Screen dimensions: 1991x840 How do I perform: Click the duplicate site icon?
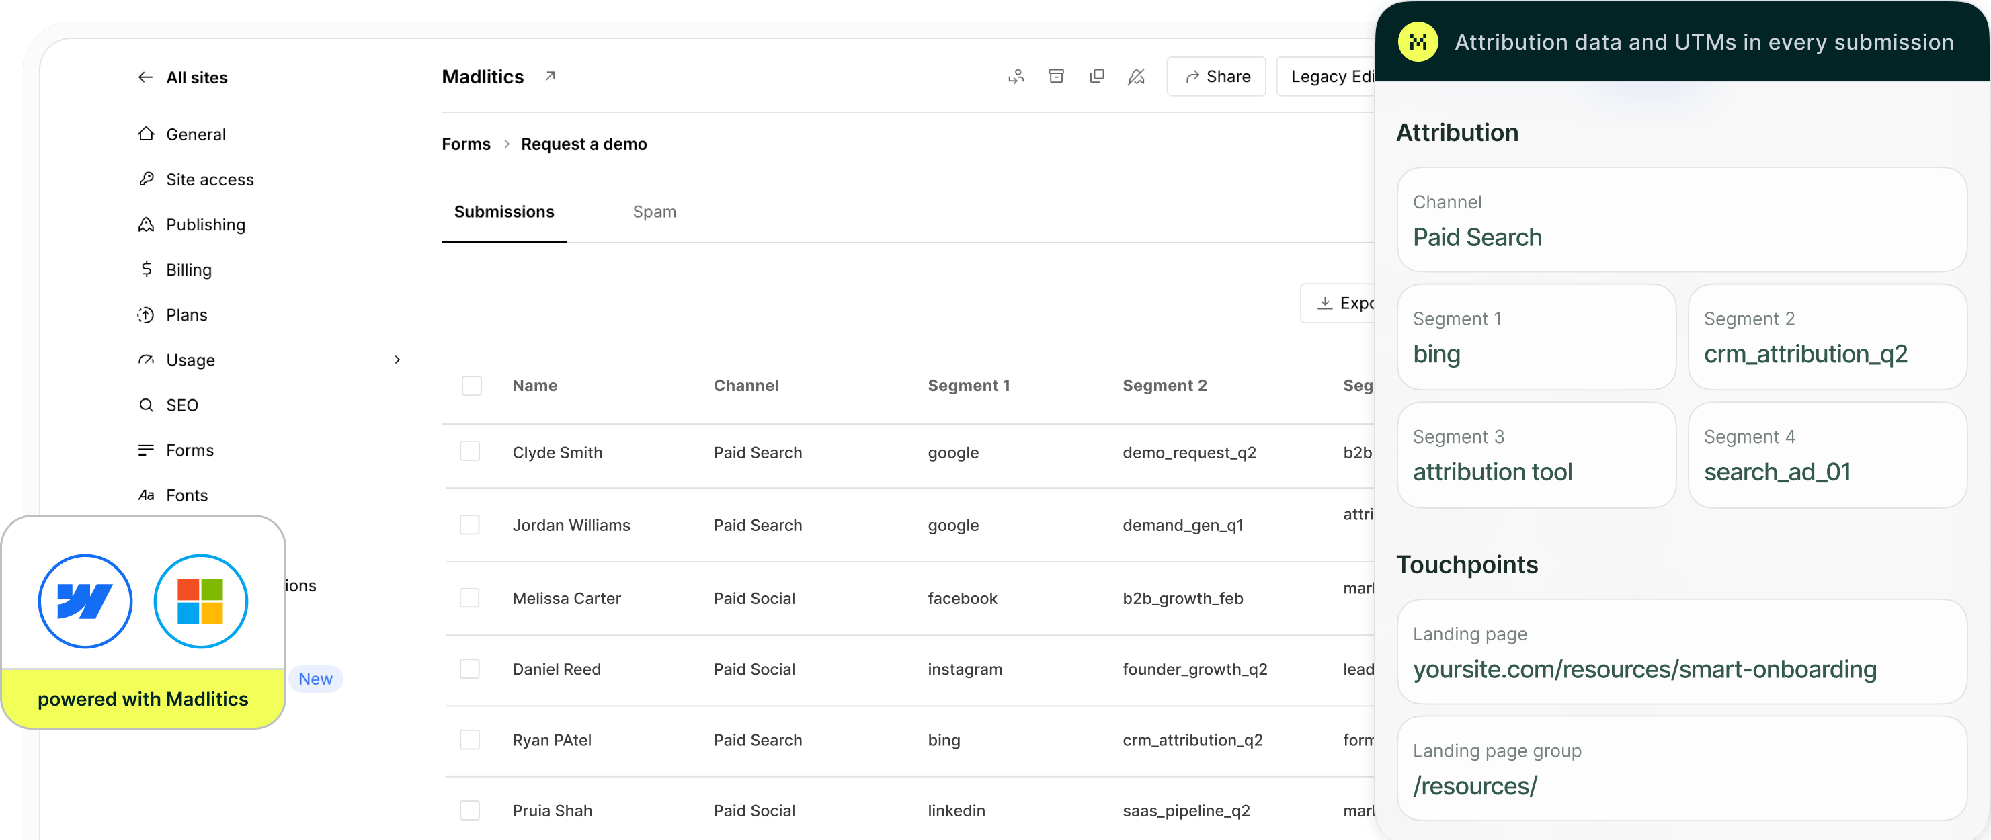[1097, 76]
